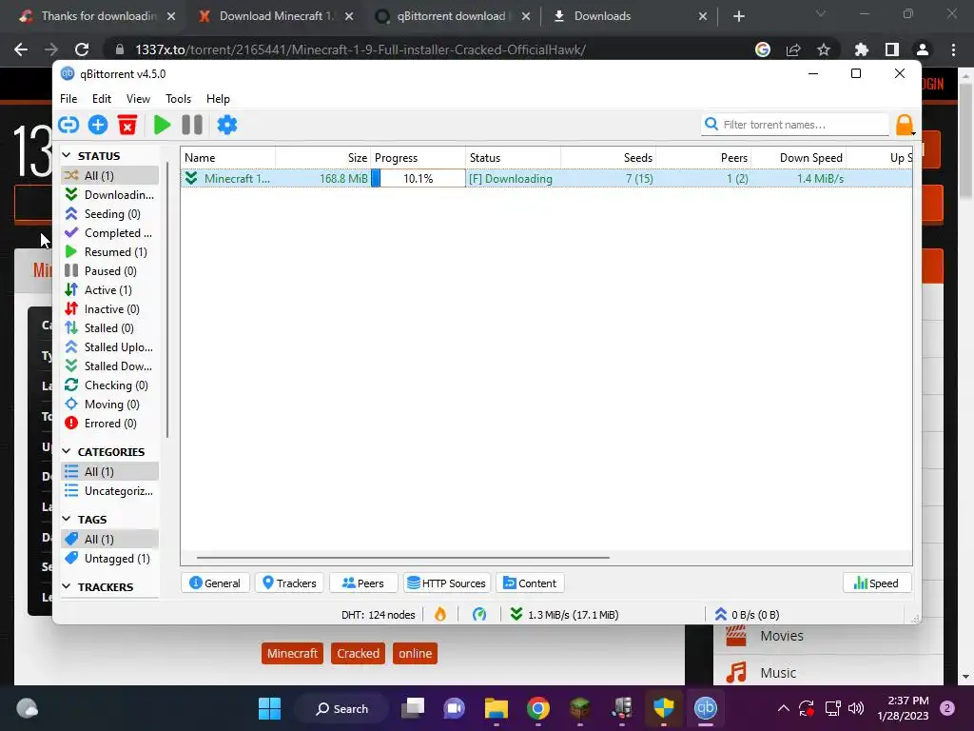Select the Moving (0) filter
Viewport: 974px width, 731px height.
pos(110,405)
